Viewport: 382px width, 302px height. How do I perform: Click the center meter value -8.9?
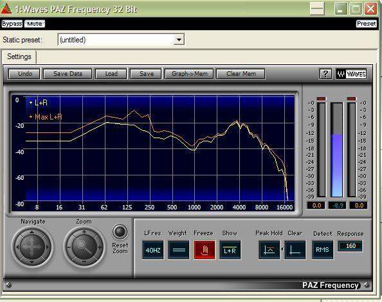point(338,206)
